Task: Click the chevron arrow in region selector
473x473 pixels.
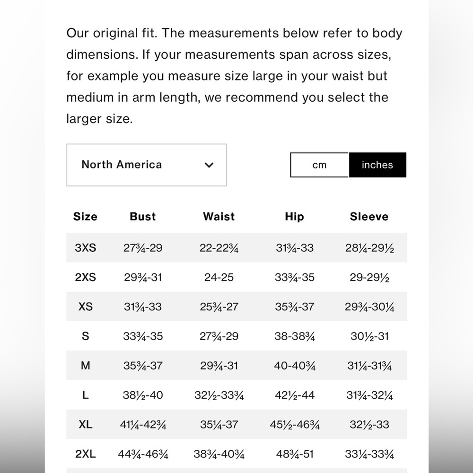Action: click(209, 165)
